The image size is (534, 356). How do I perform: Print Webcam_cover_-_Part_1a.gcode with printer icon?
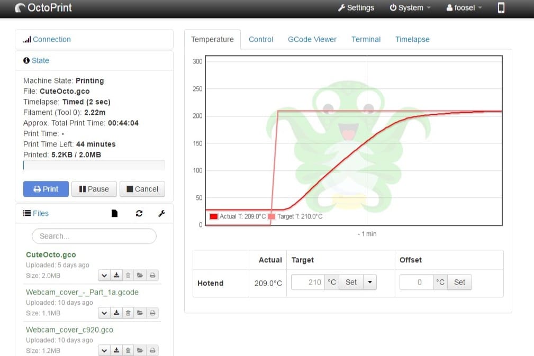click(152, 313)
